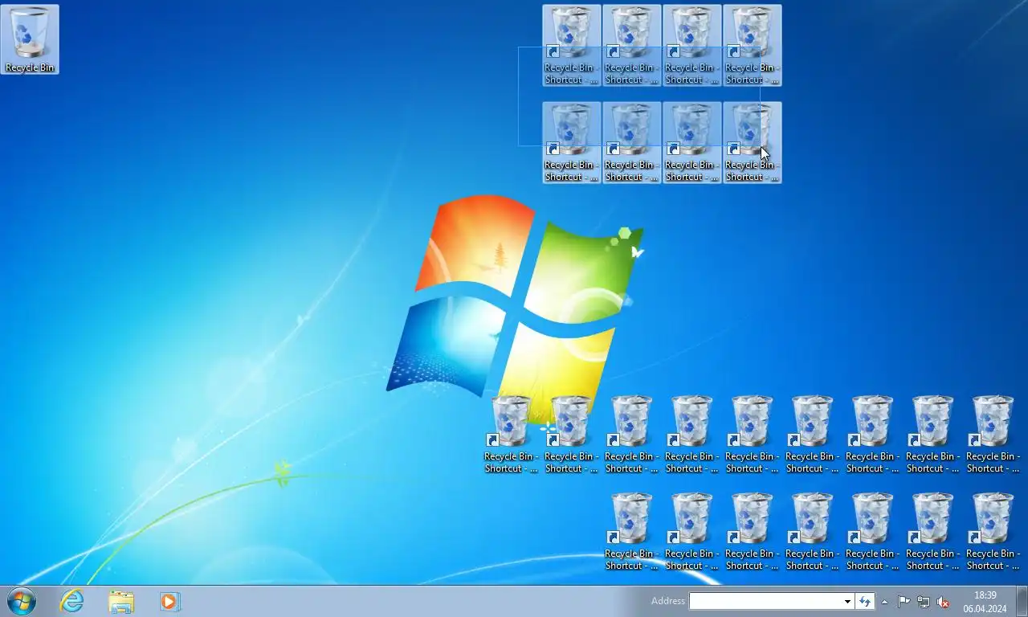
Task: Open the Windows Start menu orb
Action: (22, 601)
